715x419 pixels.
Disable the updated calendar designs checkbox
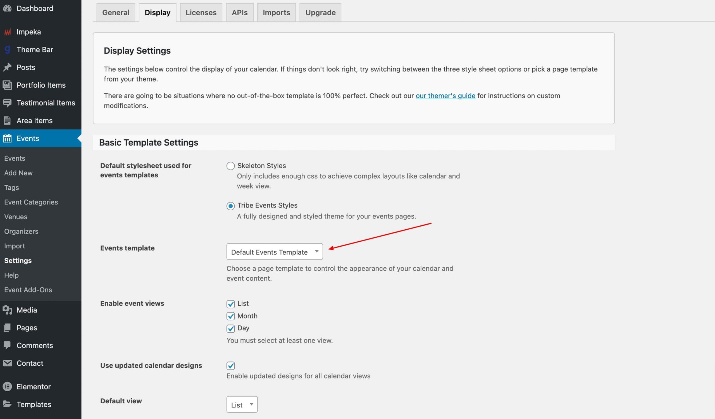[230, 366]
